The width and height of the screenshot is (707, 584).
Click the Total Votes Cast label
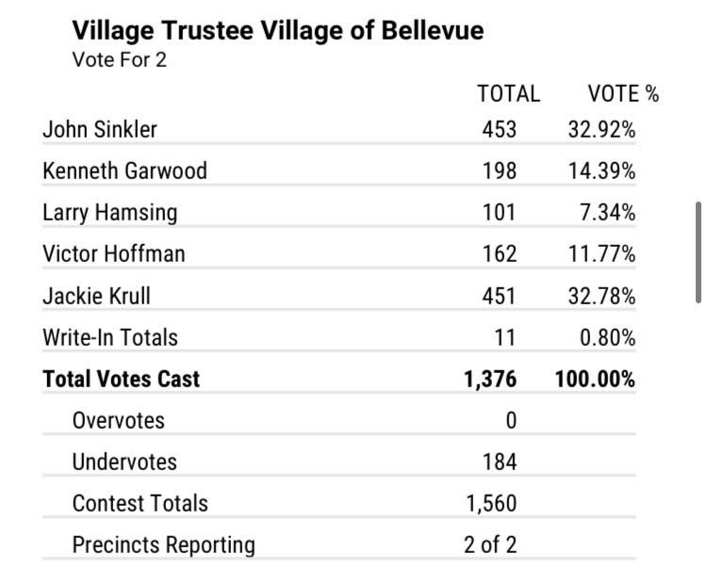(x=122, y=379)
